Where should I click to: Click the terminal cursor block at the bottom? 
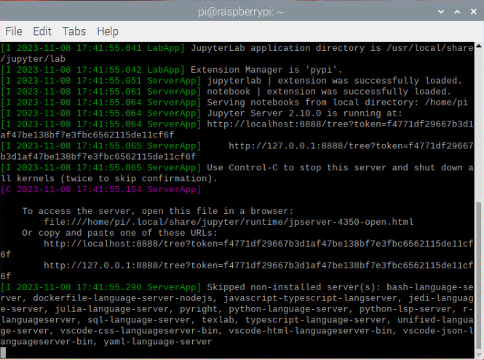(x=3, y=352)
